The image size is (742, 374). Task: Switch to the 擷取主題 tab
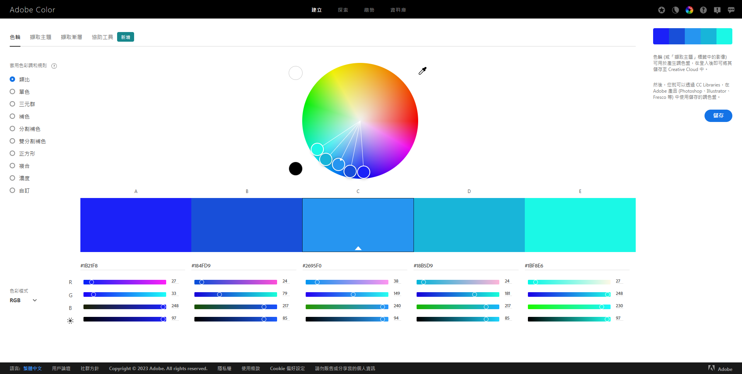tap(41, 37)
